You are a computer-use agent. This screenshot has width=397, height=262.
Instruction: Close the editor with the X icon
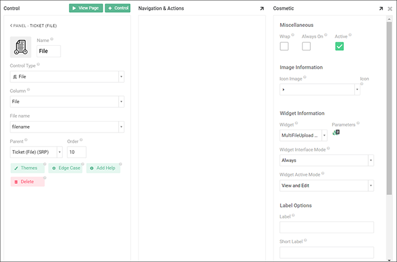(390, 9)
